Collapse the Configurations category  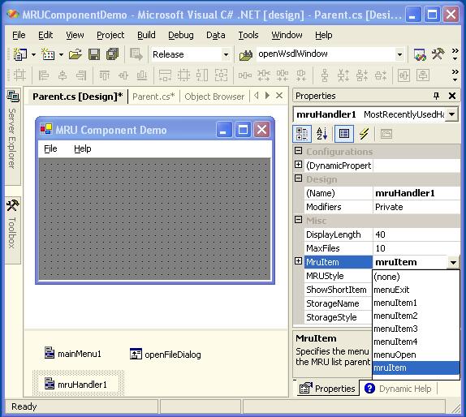pos(299,151)
